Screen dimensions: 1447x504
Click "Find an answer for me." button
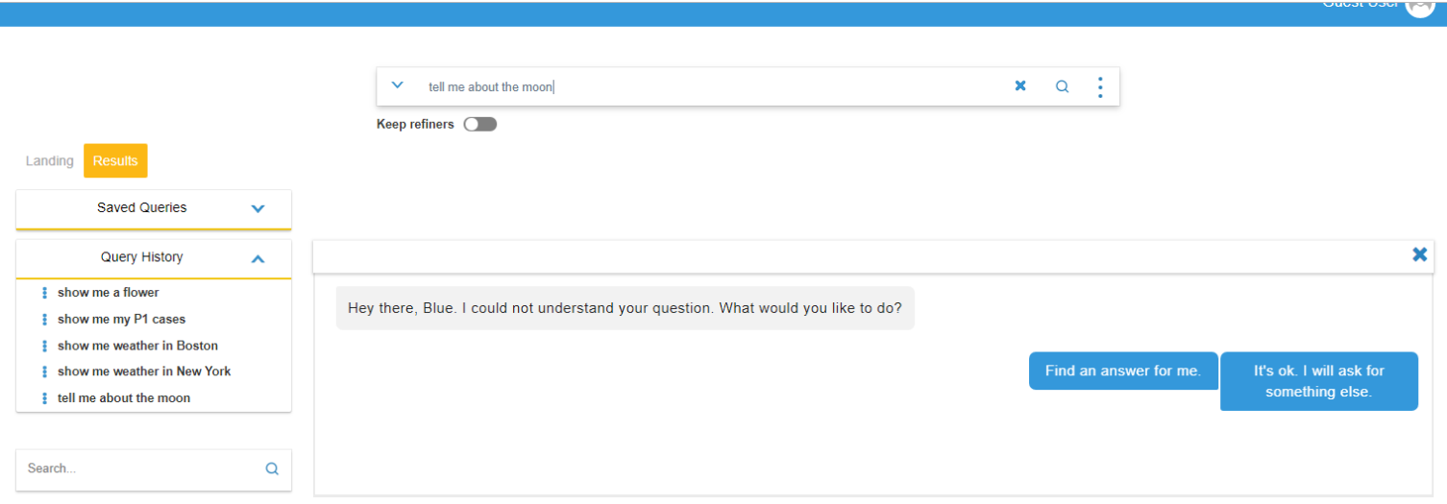(1123, 371)
